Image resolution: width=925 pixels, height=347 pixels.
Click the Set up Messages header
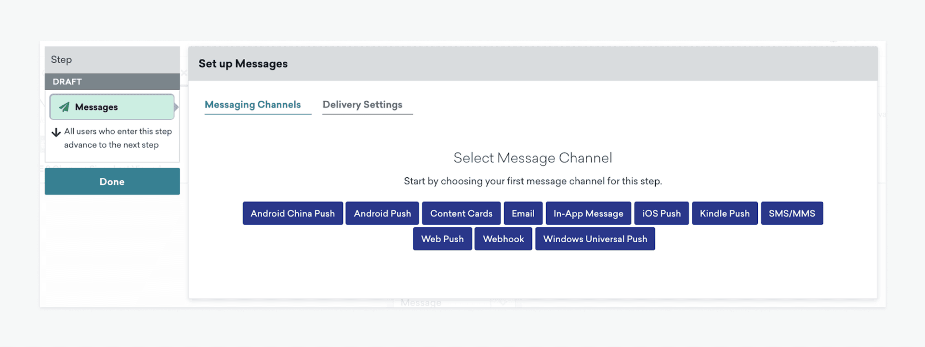[x=243, y=64]
